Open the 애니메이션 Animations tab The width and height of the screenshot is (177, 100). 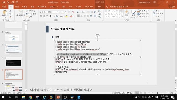point(42,7)
